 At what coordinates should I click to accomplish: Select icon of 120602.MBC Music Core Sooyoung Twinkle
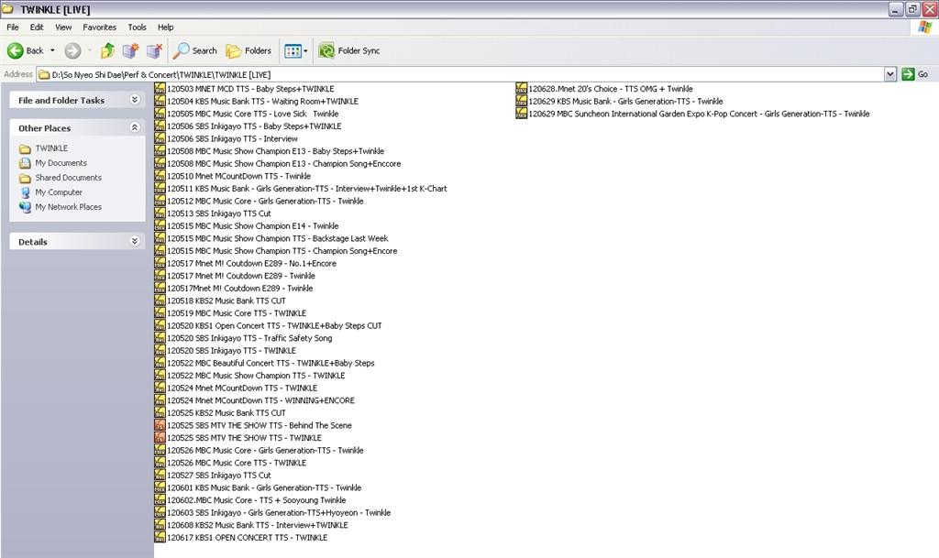click(x=160, y=500)
